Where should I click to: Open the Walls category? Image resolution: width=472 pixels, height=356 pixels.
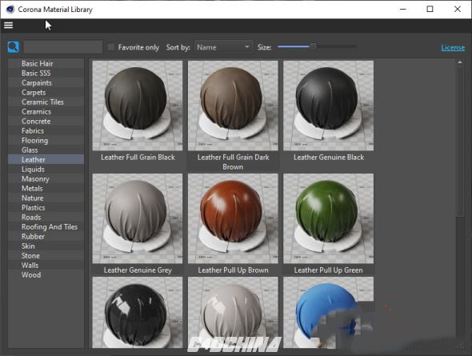tap(46, 266)
